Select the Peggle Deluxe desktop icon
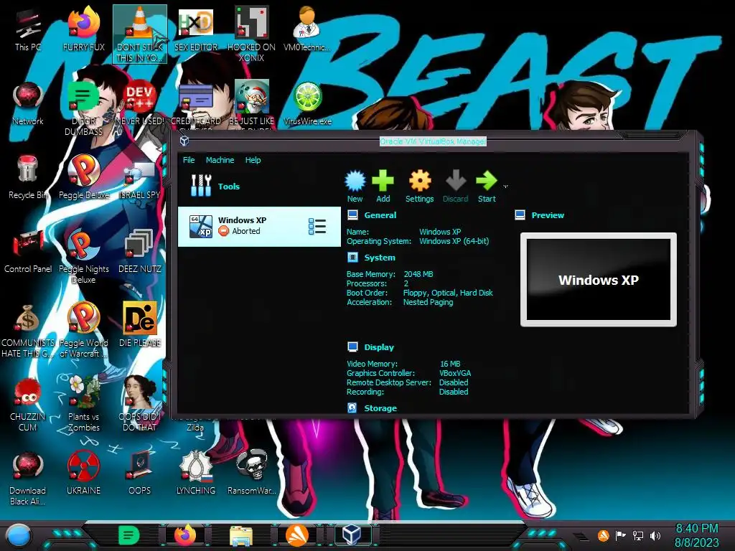This screenshot has height=551, width=735. click(84, 177)
